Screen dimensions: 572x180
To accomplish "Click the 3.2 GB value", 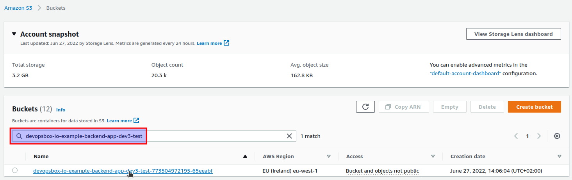I will [x=20, y=75].
